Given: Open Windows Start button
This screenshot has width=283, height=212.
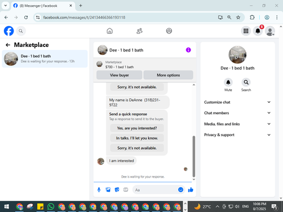Looking at the screenshot, I should 7,207.
